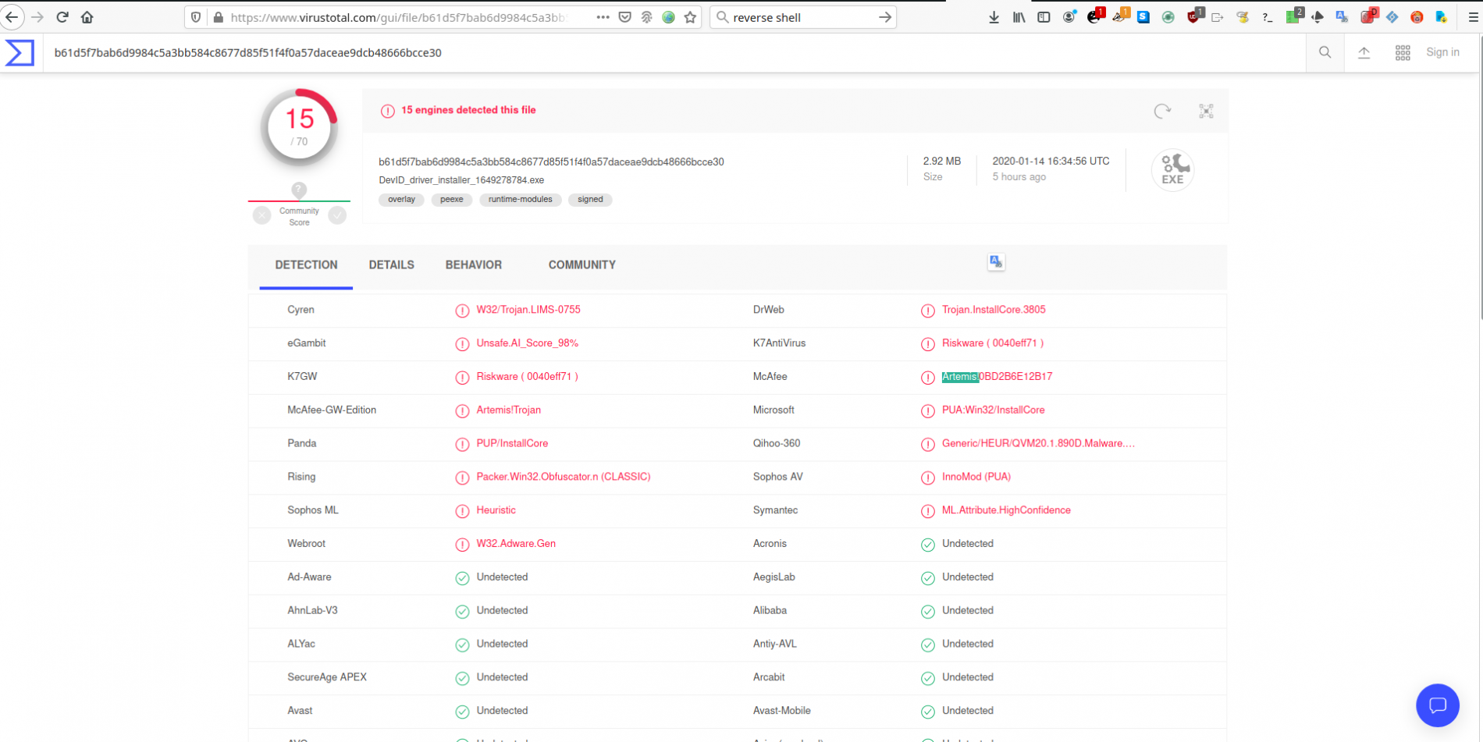1483x742 pixels.
Task: Open the apps grid menu icon
Action: pyautogui.click(x=1402, y=52)
